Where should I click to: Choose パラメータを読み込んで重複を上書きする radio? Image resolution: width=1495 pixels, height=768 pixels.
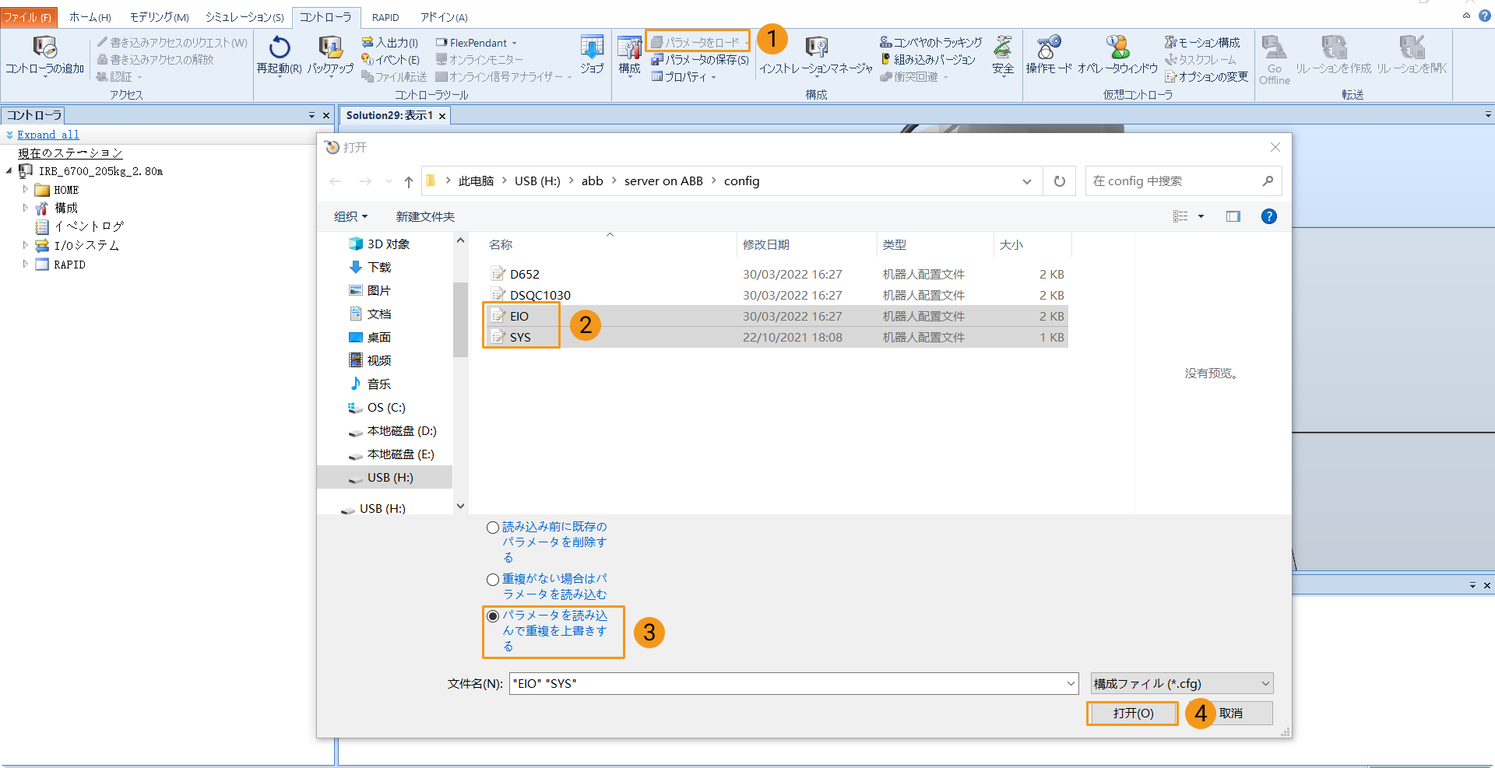tap(493, 616)
